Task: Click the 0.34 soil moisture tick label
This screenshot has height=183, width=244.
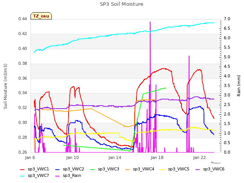Action: (23, 93)
